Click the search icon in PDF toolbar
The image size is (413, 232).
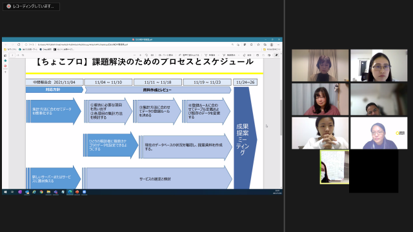[x=23, y=55]
